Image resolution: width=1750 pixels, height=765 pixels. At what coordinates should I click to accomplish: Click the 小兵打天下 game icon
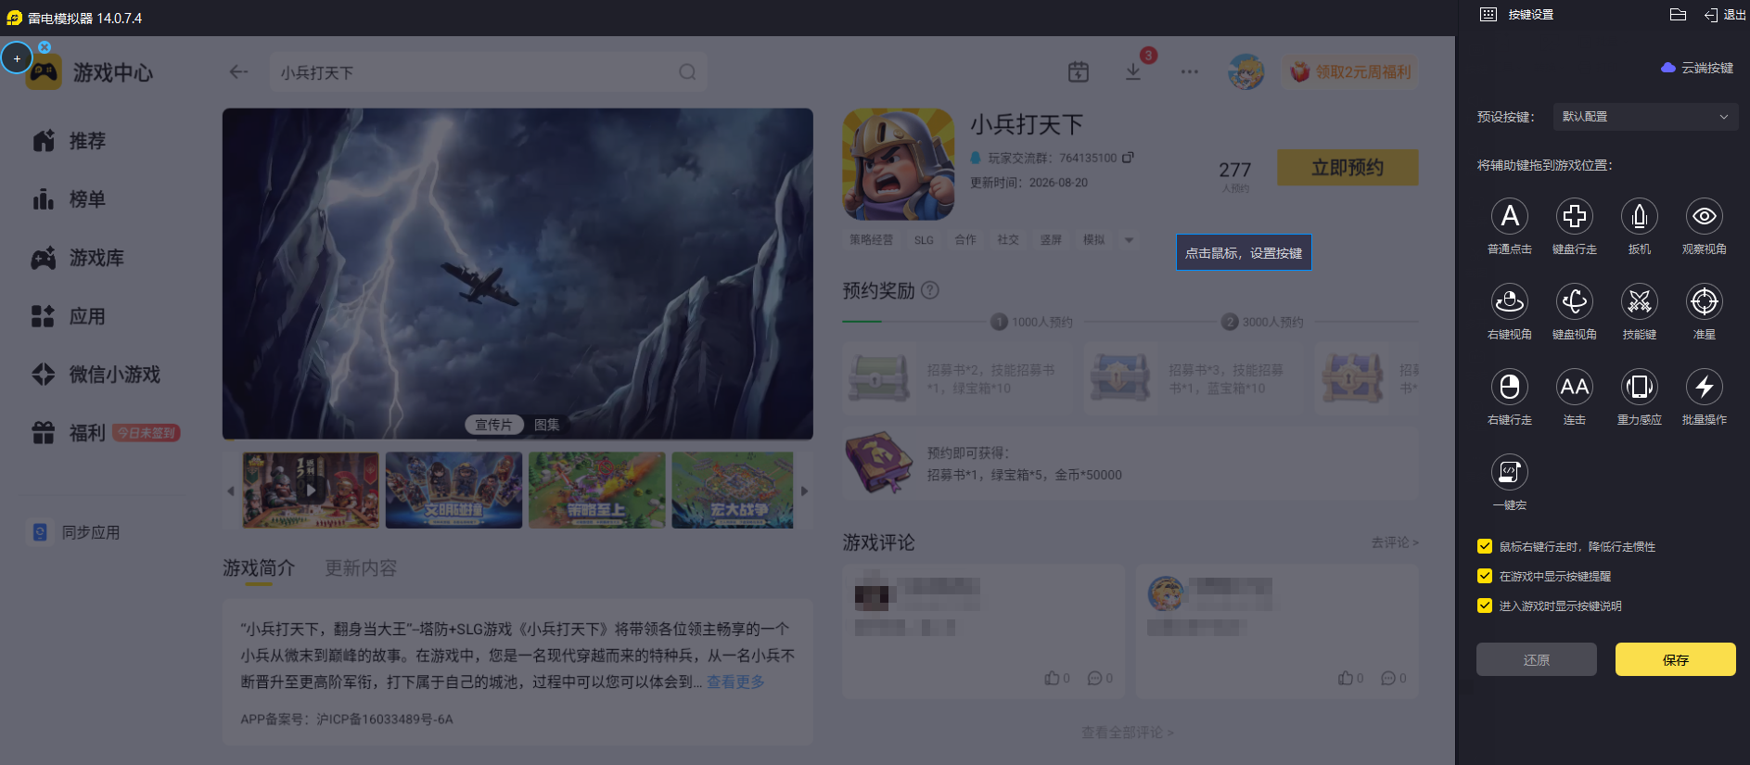tap(898, 164)
